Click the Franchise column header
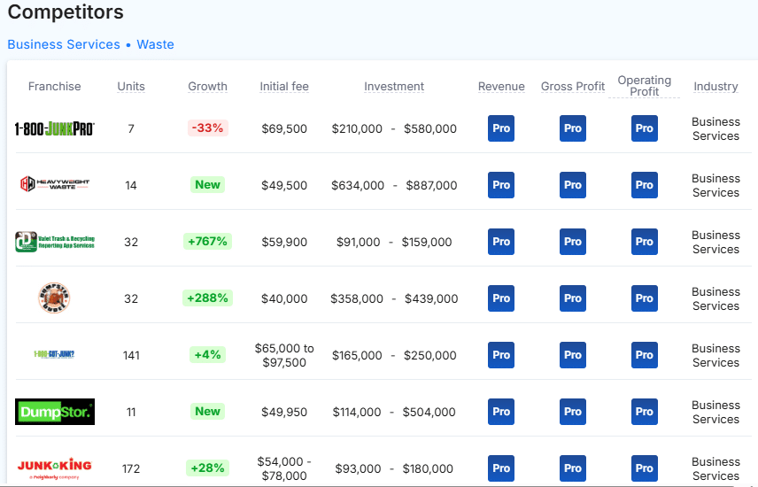Image resolution: width=758 pixels, height=487 pixels. point(55,86)
